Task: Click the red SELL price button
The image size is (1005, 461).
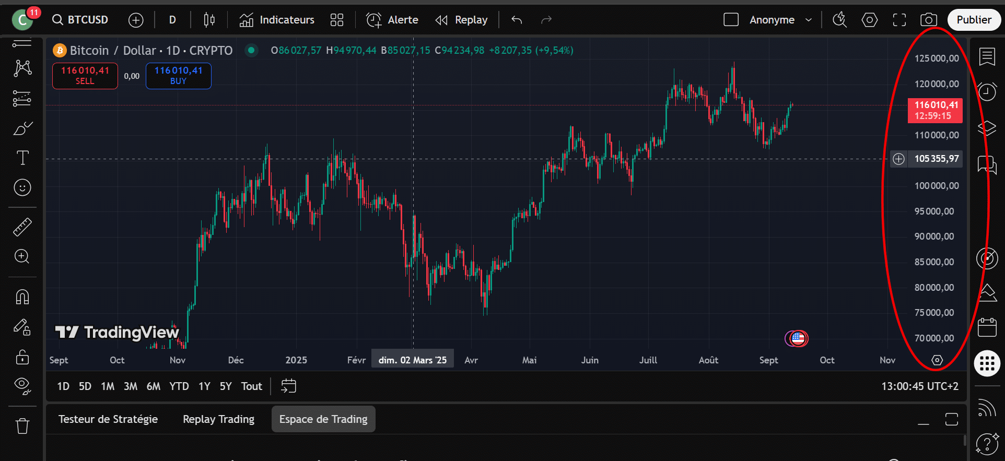Action: [x=85, y=76]
